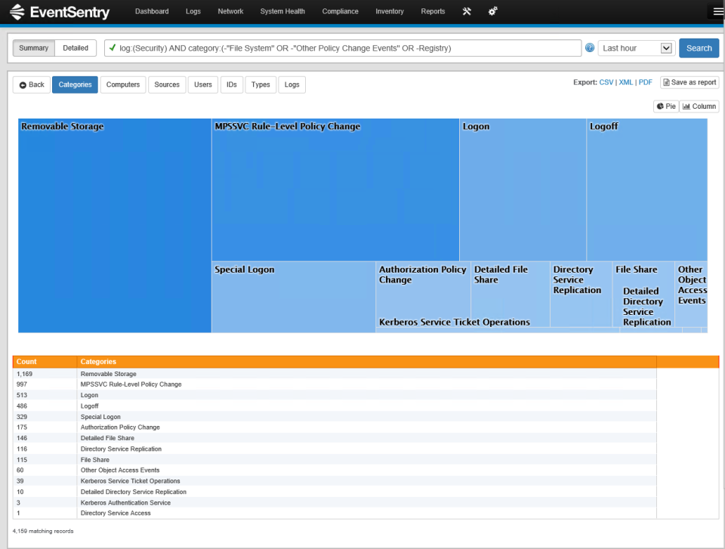The width and height of the screenshot is (725, 549).
Task: Download the PDF export
Action: [645, 82]
